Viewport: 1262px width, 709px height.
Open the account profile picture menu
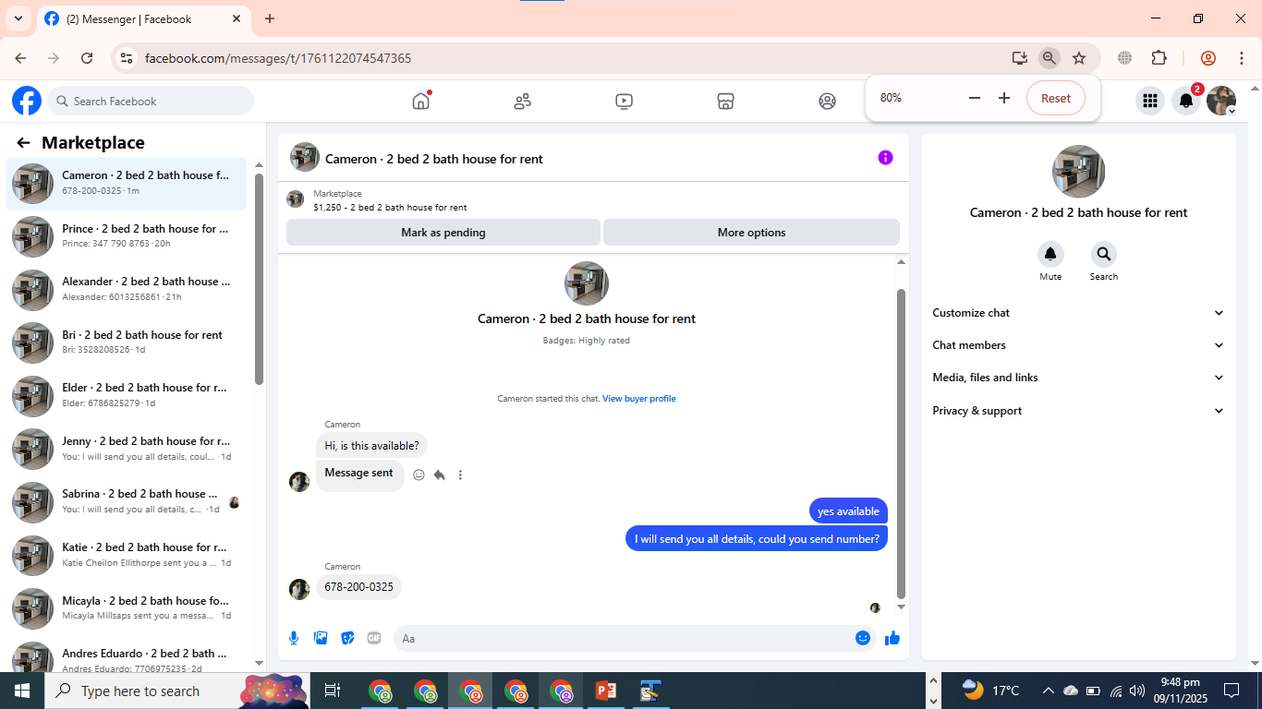1221,101
